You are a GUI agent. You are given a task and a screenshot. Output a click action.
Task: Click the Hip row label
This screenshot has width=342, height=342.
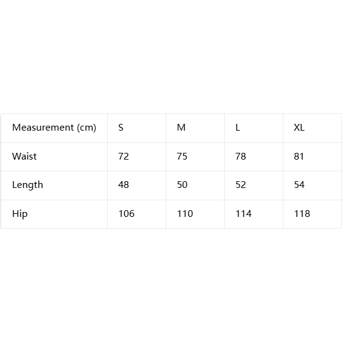point(54,214)
